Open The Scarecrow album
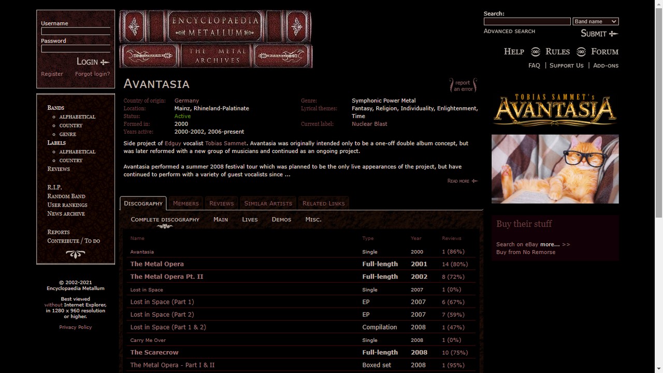This screenshot has height=373, width=663. click(154, 352)
